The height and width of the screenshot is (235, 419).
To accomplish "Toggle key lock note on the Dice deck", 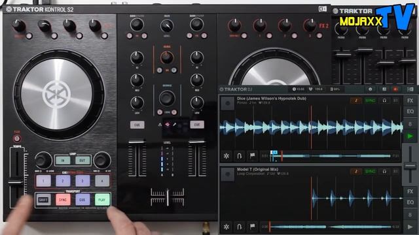I will tap(356, 101).
